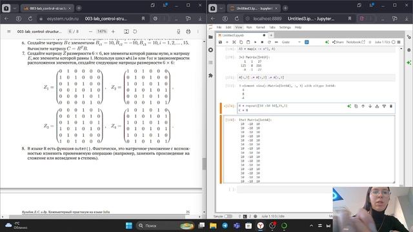Viewport: 413px width, 232px height.
Task: Duplicate the active cell using cell toolbar
Action: click(x=356, y=106)
